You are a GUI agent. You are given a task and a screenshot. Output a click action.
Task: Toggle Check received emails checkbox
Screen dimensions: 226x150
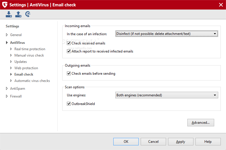69,43
